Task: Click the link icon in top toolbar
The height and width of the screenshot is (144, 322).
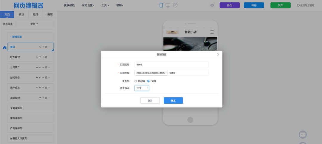Action: tap(175, 5)
